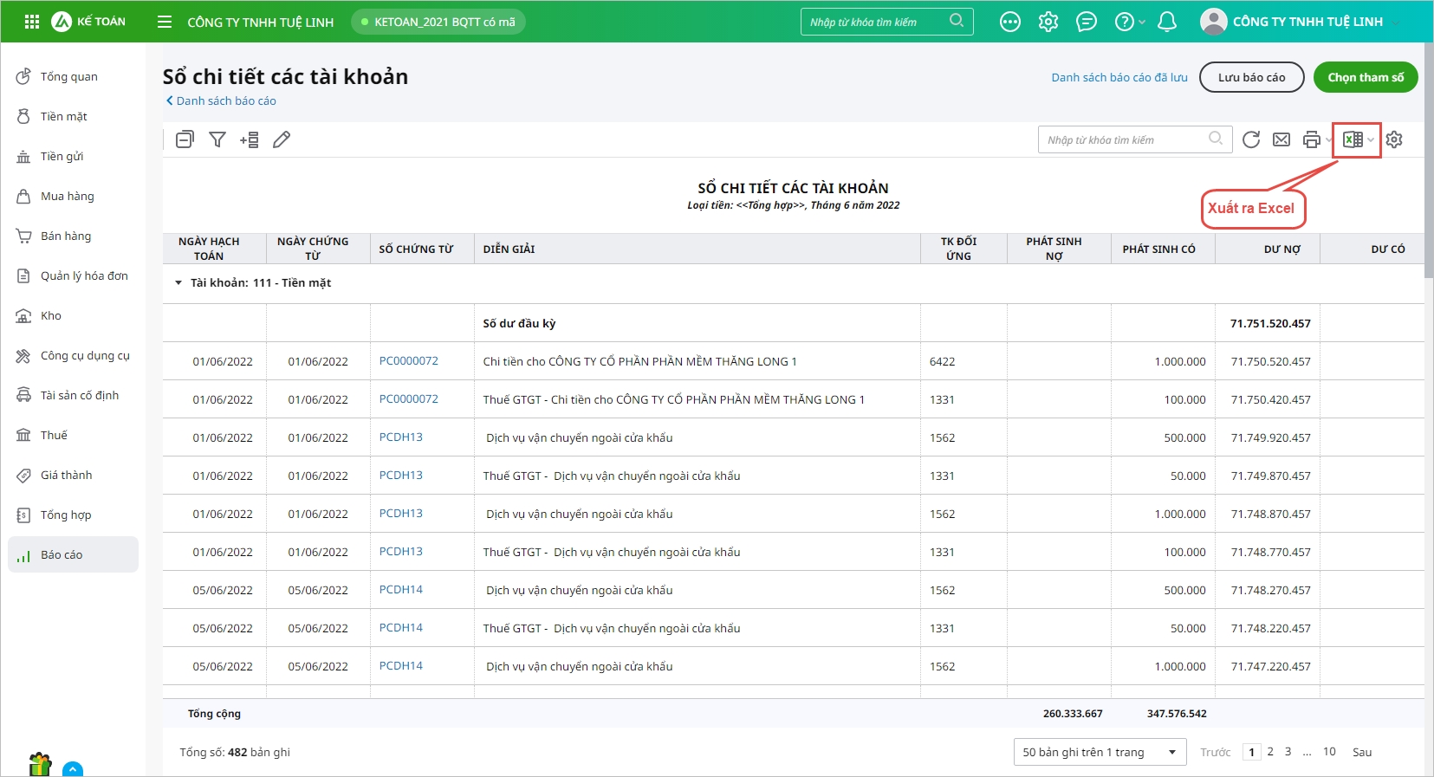Open notifications bell icon
Image resolution: width=1434 pixels, height=777 pixels.
click(1166, 22)
